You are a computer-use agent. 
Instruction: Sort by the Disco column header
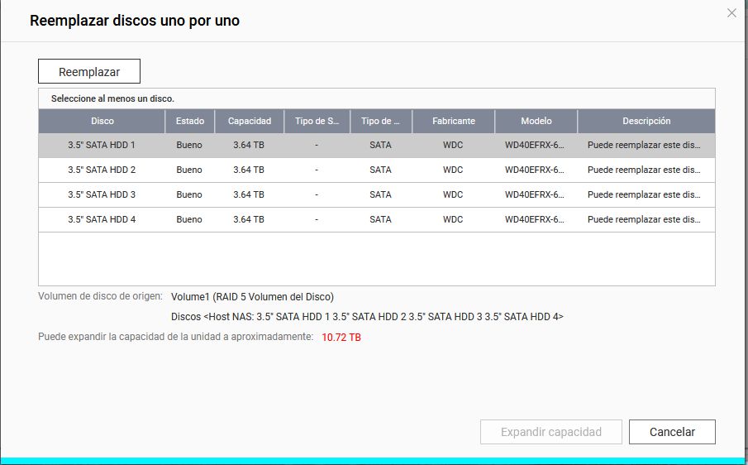click(x=102, y=121)
